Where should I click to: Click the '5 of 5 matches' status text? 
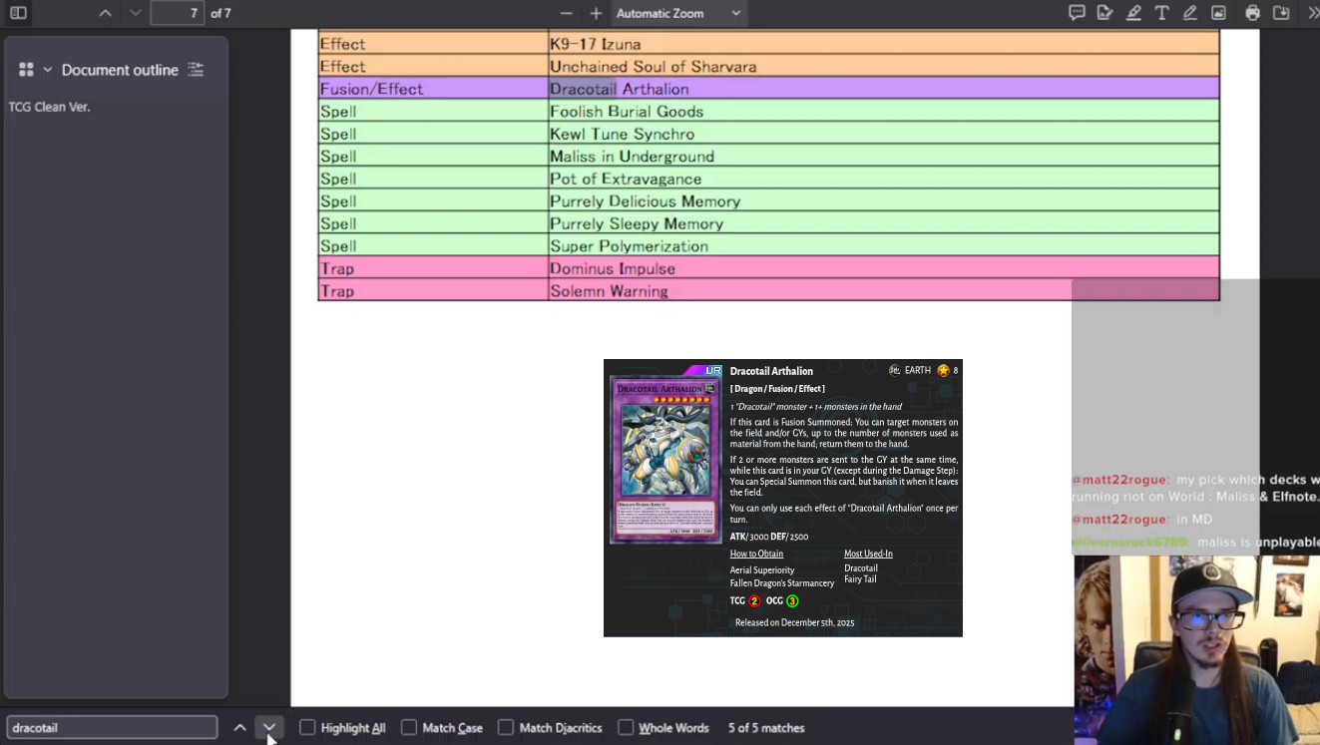coord(766,728)
